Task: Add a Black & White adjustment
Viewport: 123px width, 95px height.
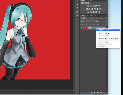Action: coord(92,9)
